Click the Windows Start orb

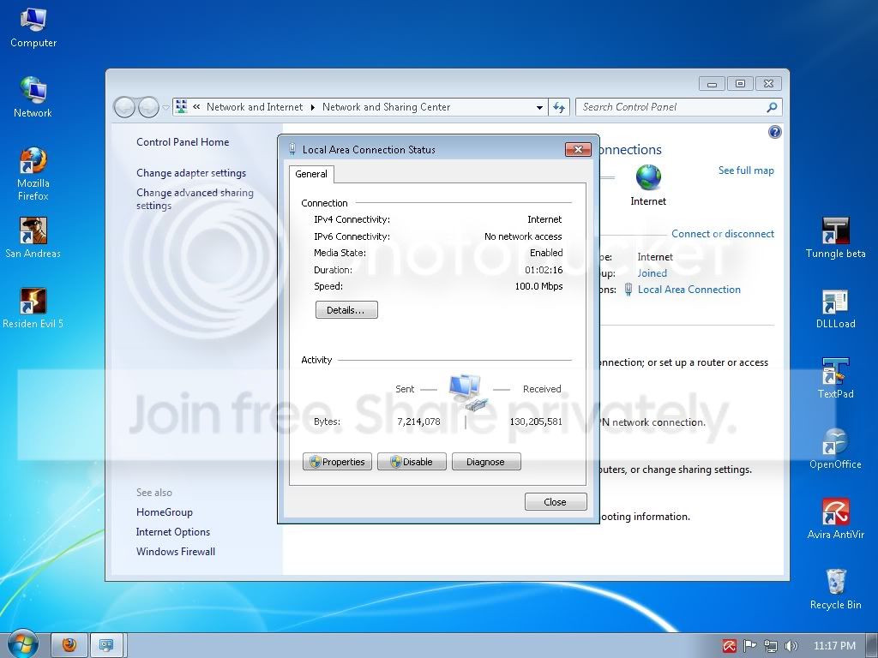(23, 643)
